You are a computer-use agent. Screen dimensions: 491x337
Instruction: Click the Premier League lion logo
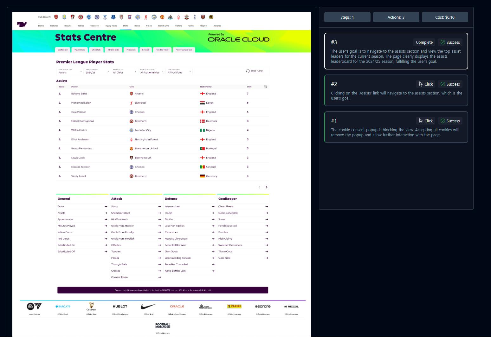[22, 24]
